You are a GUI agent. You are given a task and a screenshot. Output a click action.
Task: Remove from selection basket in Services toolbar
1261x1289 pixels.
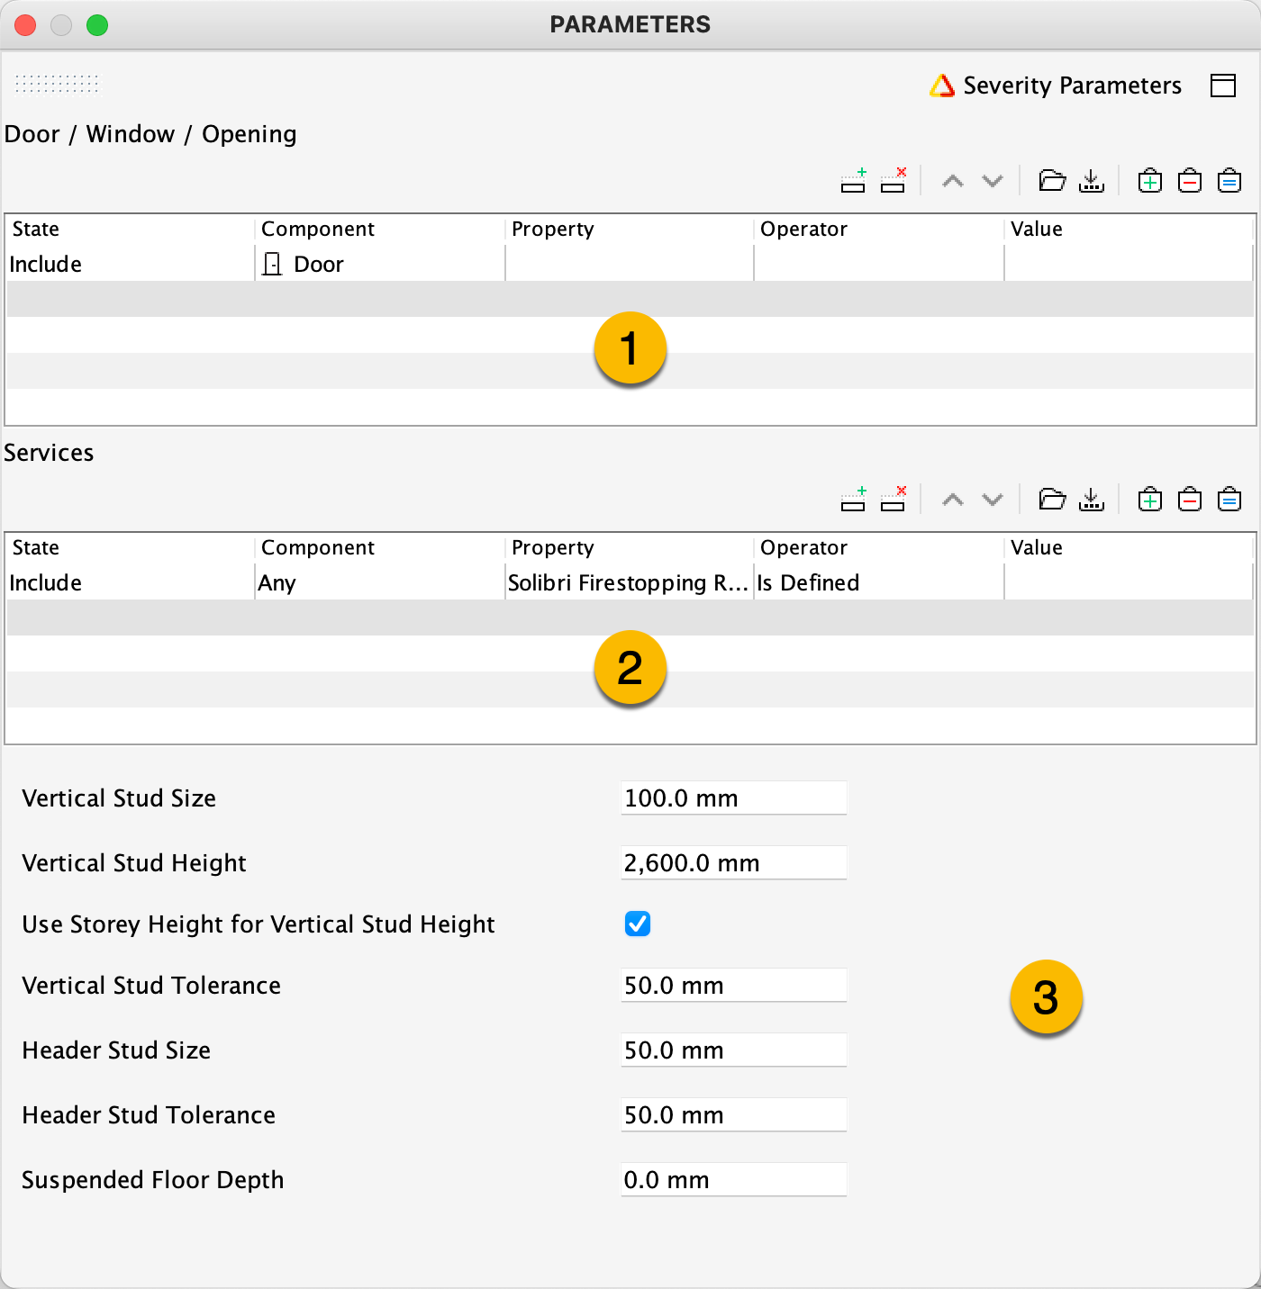pyautogui.click(x=1190, y=500)
